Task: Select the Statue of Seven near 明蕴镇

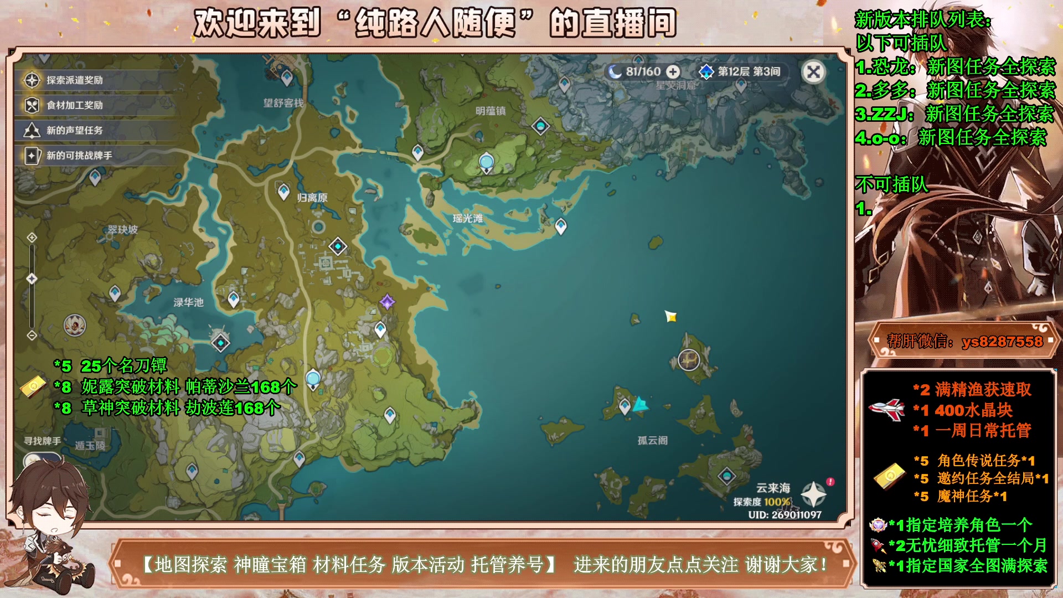Action: [x=486, y=163]
